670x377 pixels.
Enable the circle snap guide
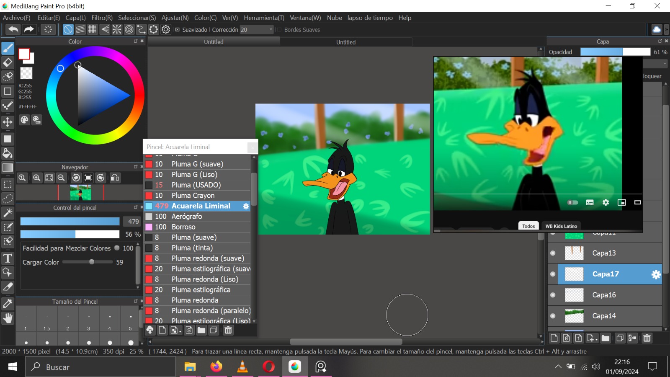[x=129, y=29]
